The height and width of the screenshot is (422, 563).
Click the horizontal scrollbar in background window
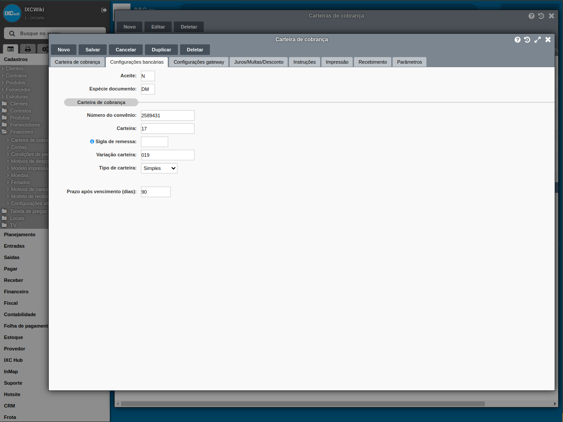click(x=303, y=404)
